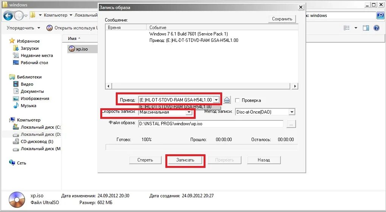The image size is (386, 212).
Task: Click the Избранное star icon
Action: point(12,41)
